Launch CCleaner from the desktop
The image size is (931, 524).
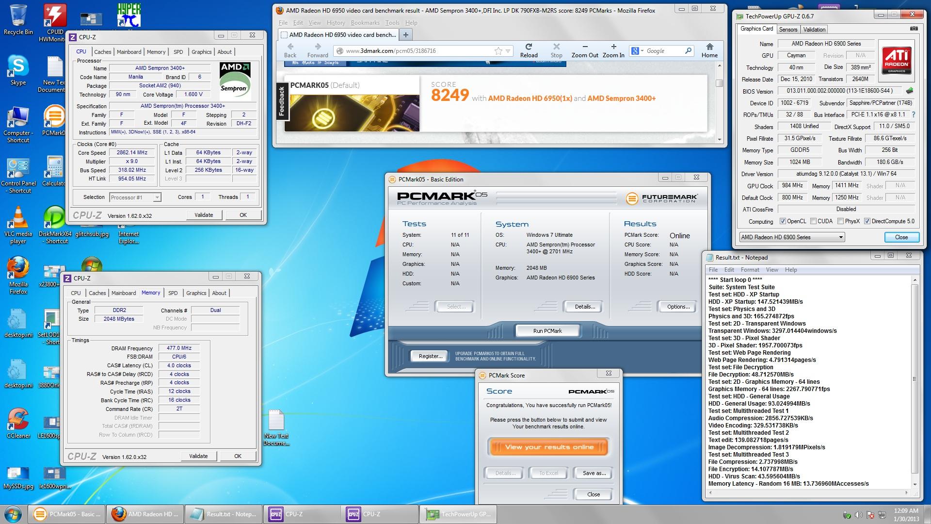coord(18,423)
